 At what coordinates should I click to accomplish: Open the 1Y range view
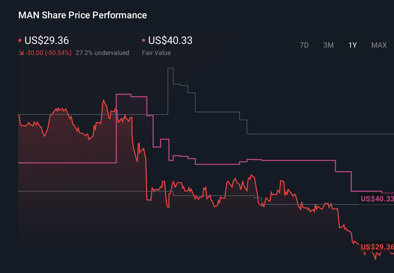pyautogui.click(x=352, y=45)
